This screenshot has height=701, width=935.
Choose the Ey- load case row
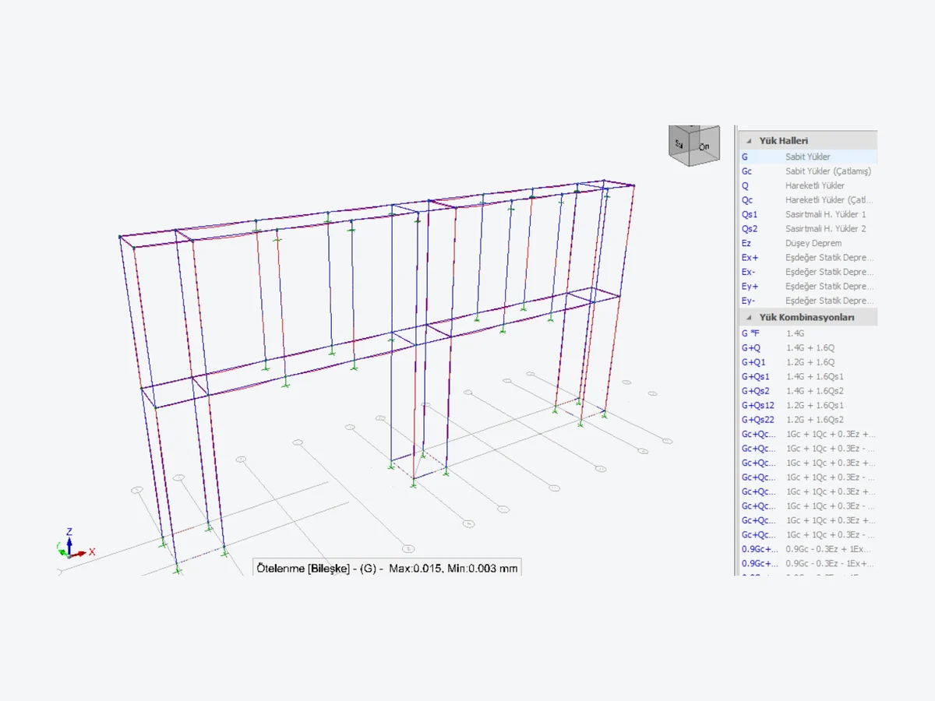pos(808,301)
